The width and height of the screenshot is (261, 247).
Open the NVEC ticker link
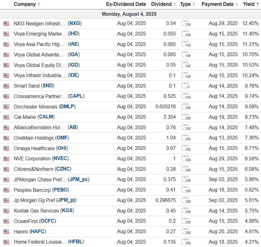(x=60, y=159)
